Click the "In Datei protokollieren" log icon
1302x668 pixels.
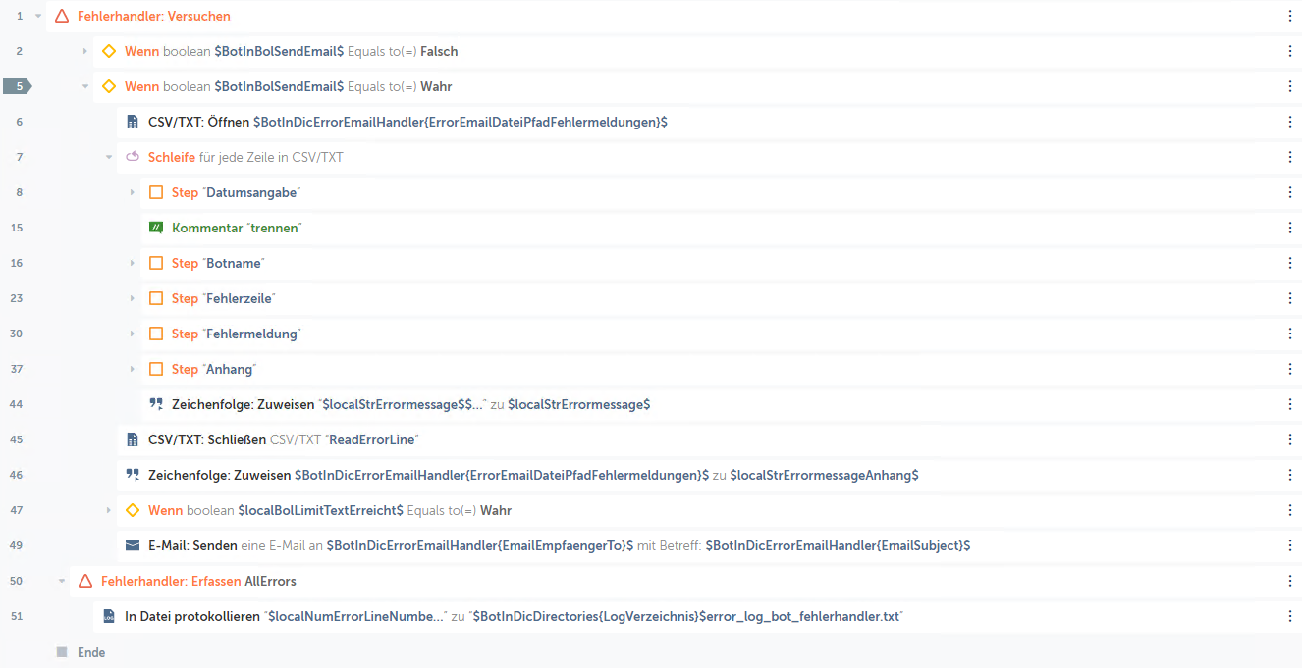pyautogui.click(x=109, y=616)
